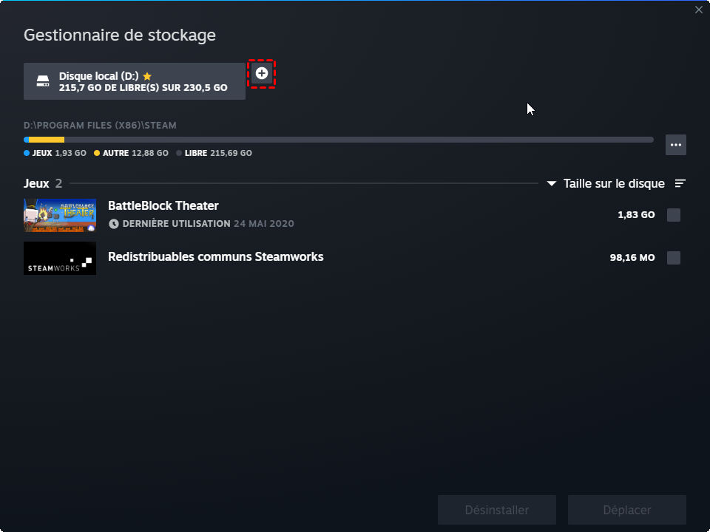The width and height of the screenshot is (710, 532).
Task: Open the three-dots library options menu
Action: click(x=675, y=145)
